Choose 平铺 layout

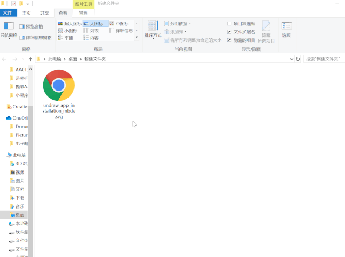(x=65, y=38)
